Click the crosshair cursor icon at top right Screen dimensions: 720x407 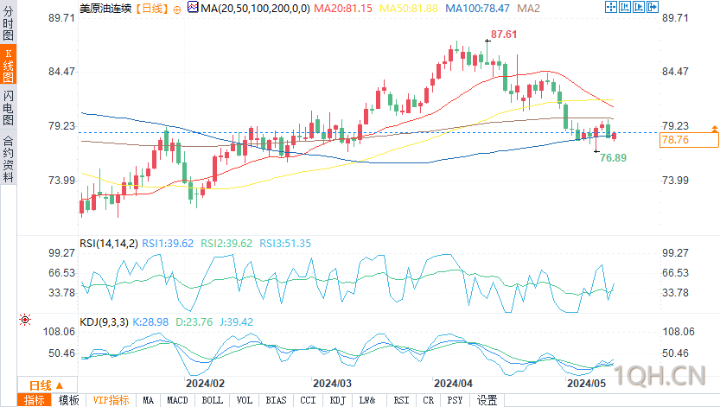pos(611,7)
